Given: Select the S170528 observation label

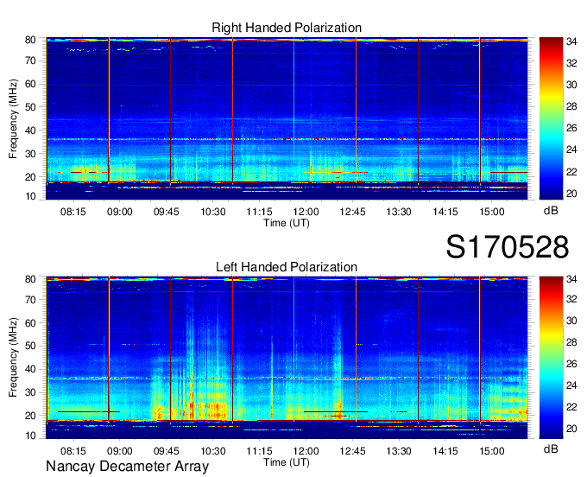Looking at the screenshot, I should pos(508,247).
